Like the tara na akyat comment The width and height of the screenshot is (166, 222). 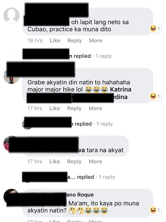(x=55, y=161)
